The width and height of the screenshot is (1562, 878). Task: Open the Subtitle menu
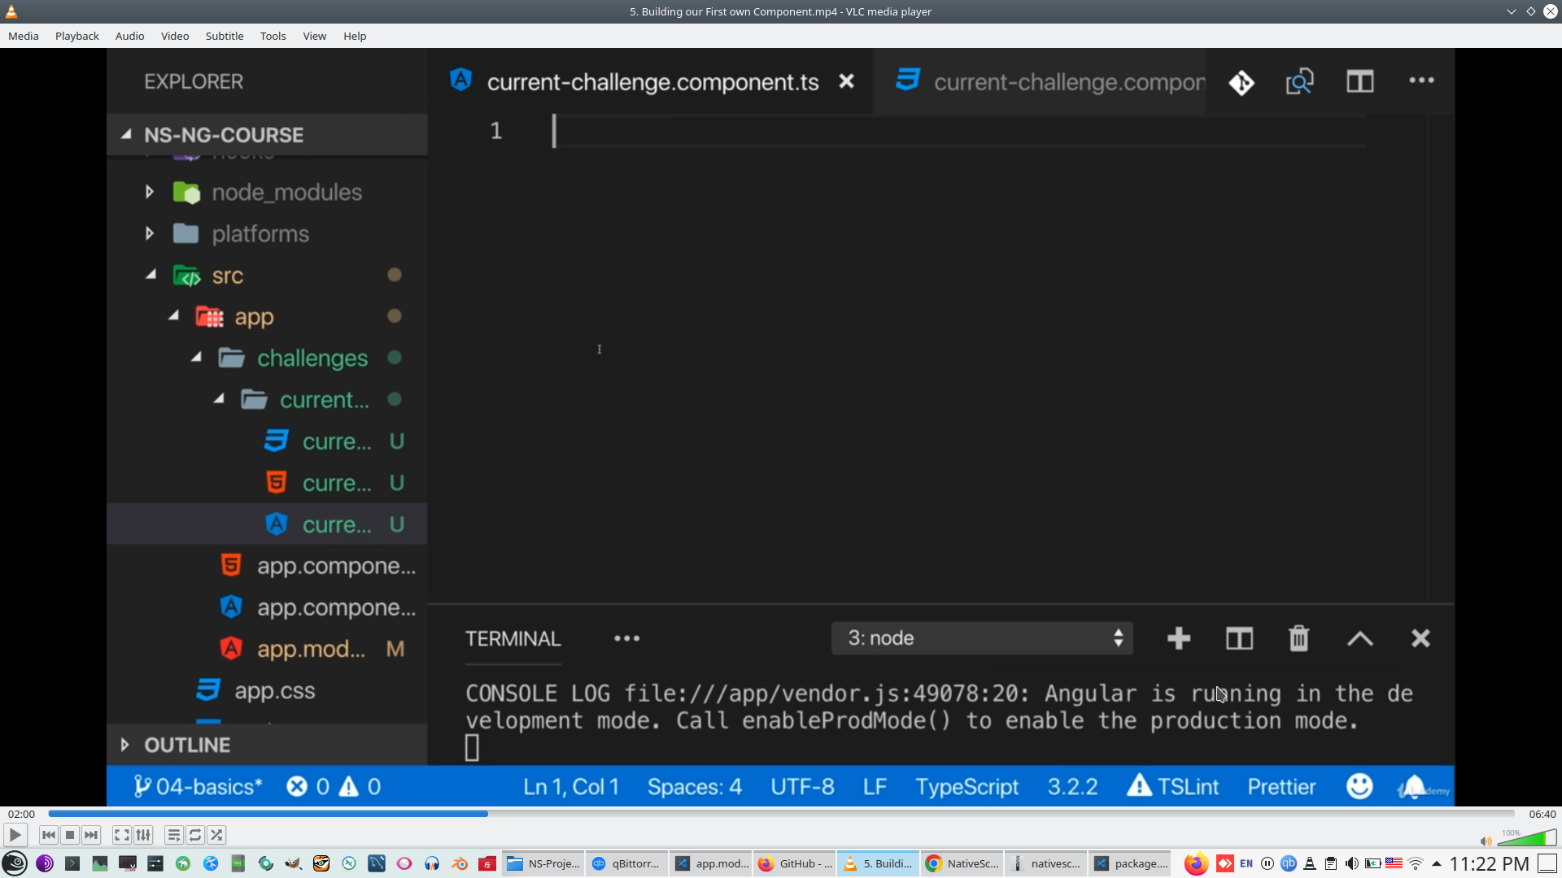click(224, 36)
